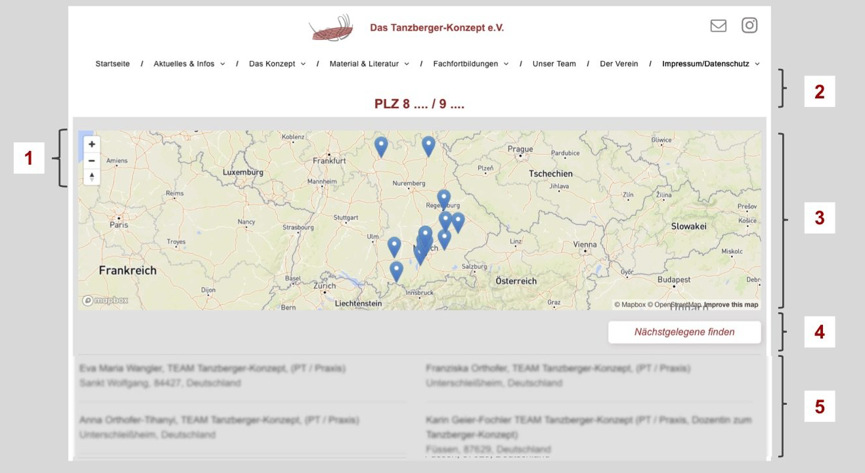Expand the Fachfortbildungen menu
865x473 pixels.
[470, 64]
